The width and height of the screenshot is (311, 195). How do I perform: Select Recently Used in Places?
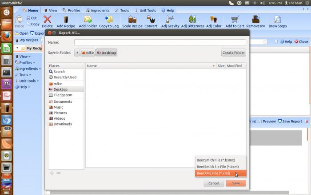66,77
